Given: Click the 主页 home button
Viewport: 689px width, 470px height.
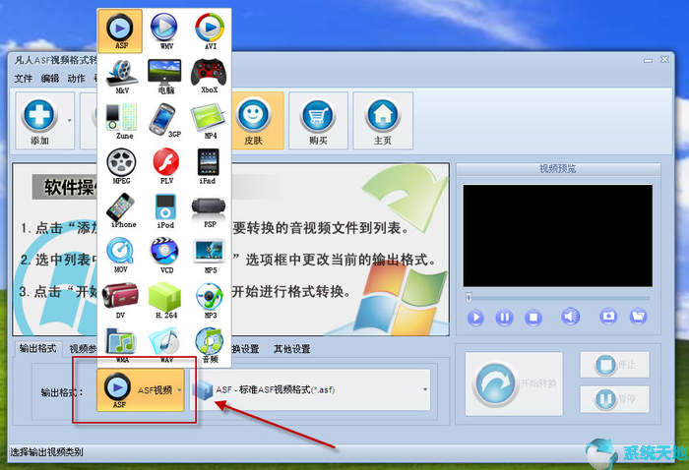Looking at the screenshot, I should 383,121.
